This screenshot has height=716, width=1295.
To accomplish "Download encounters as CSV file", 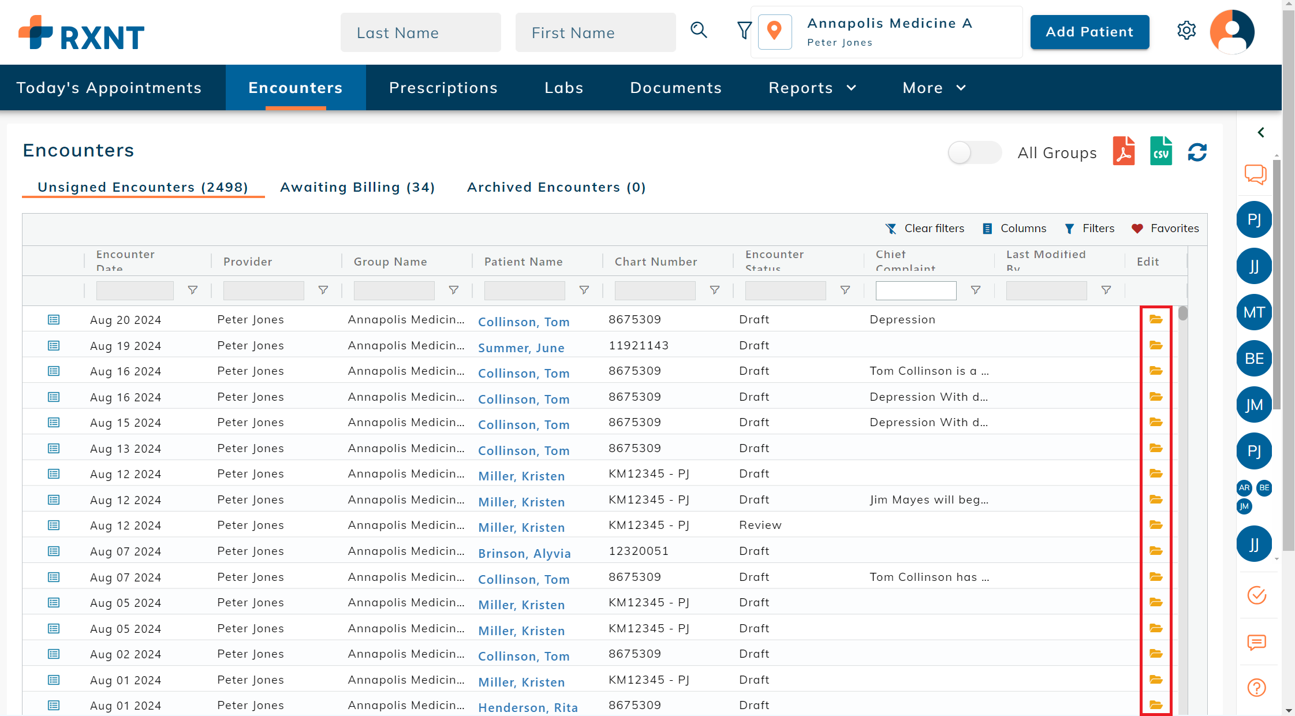I will coord(1160,152).
